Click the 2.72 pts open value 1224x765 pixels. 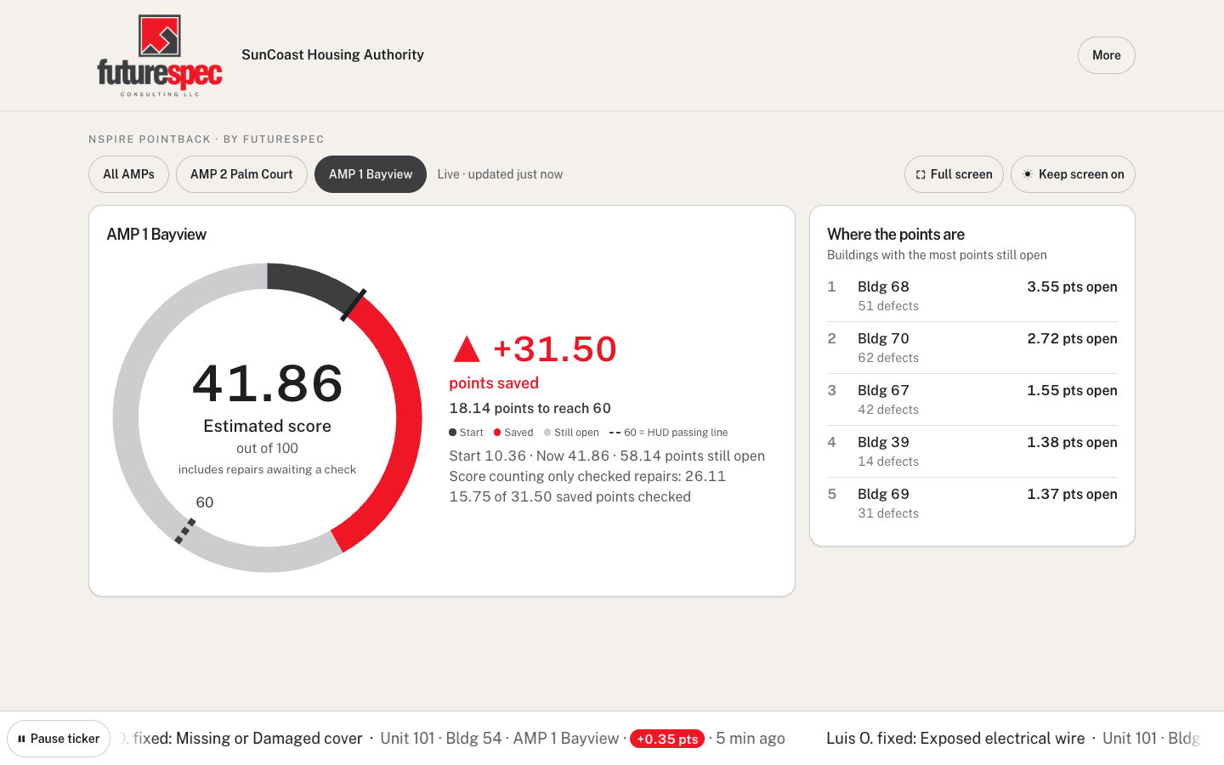(x=1072, y=338)
